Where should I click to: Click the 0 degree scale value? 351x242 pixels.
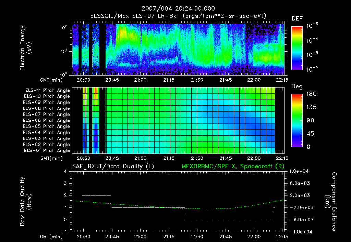[x=309, y=147]
